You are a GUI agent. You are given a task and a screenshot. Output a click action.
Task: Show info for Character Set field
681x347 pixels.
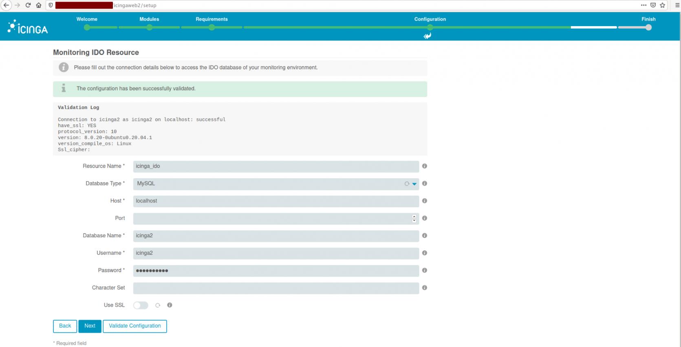424,287
